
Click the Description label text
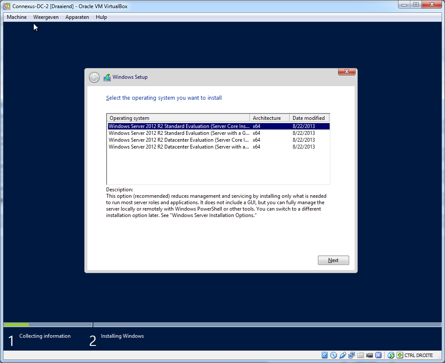click(119, 190)
